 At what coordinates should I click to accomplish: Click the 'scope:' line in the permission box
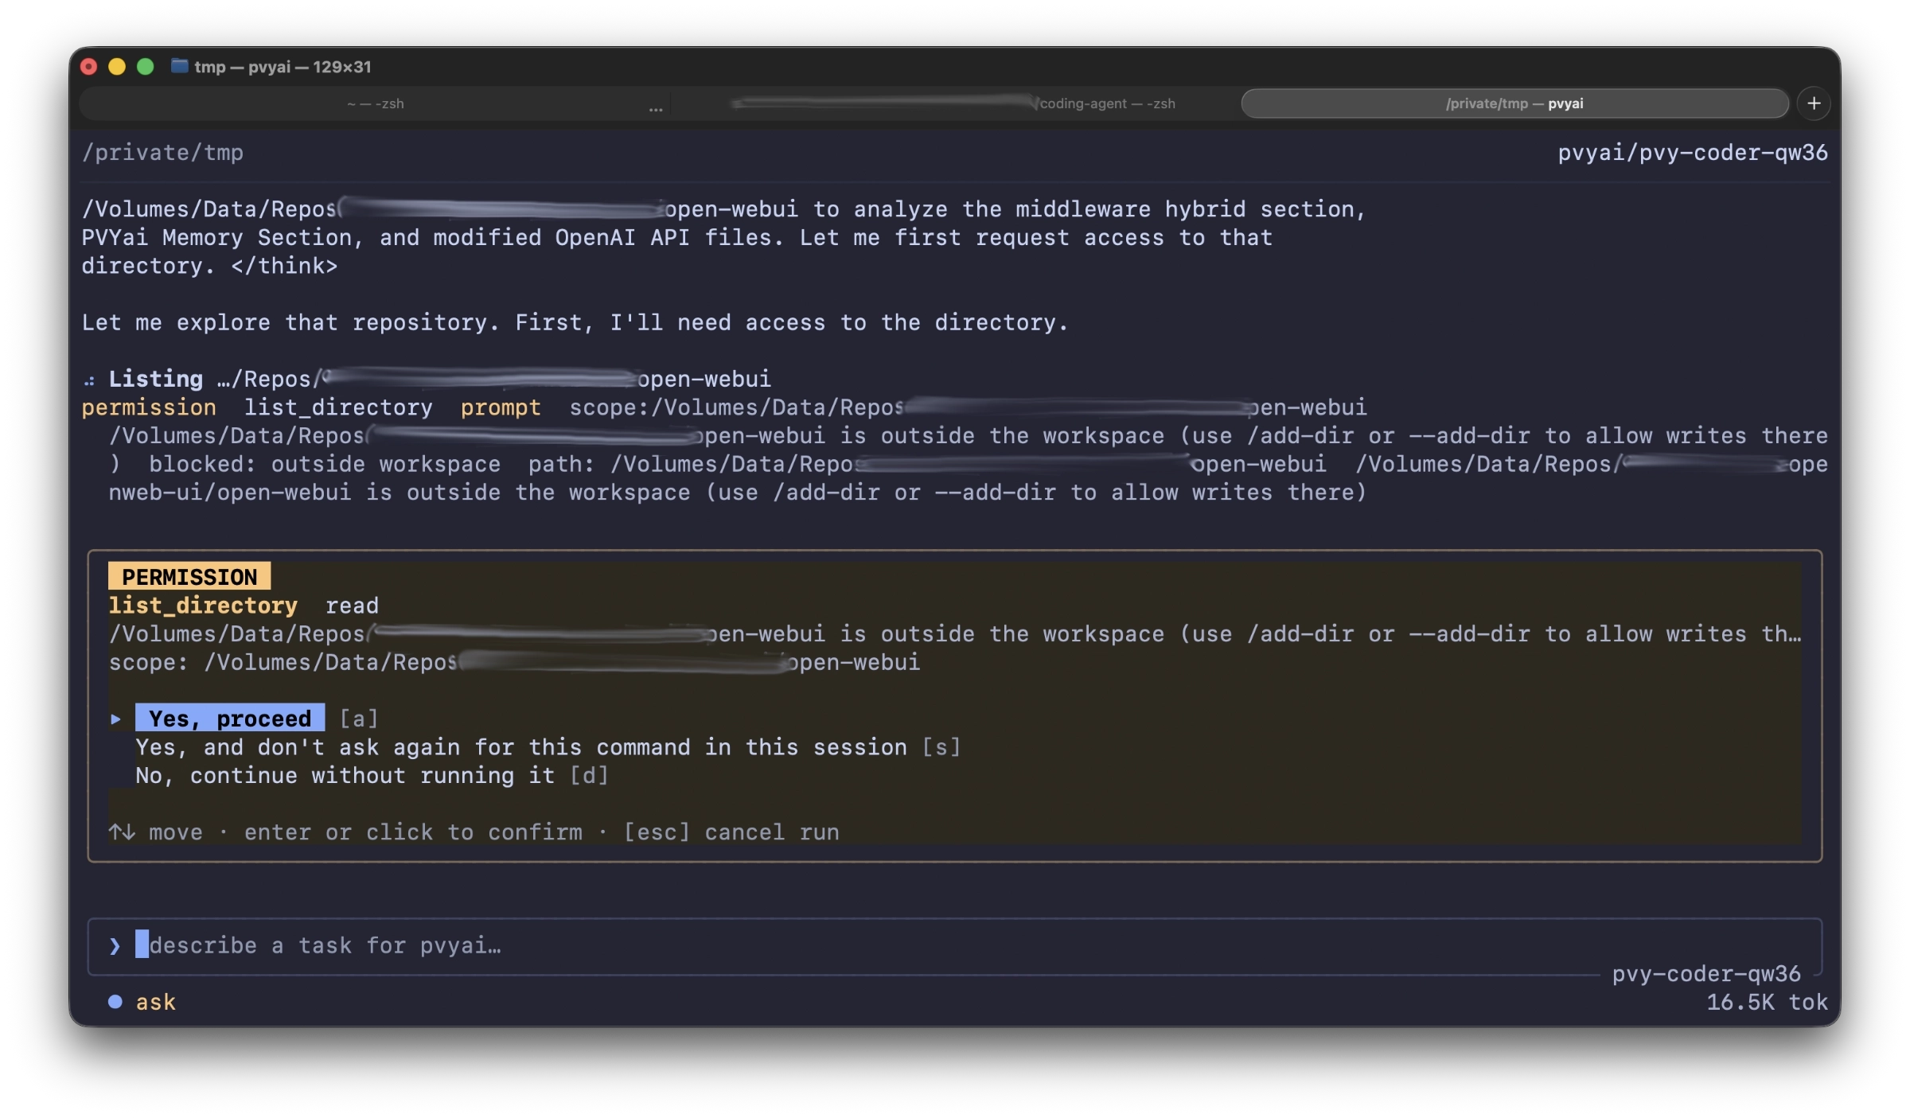[x=514, y=662]
